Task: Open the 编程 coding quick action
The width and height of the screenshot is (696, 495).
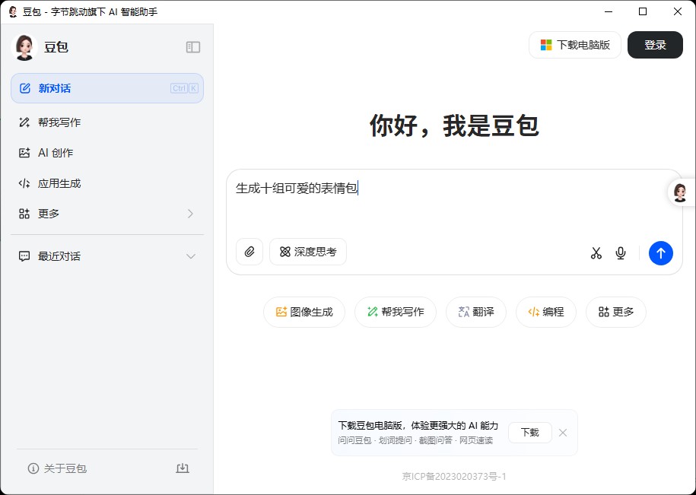Action: coord(545,312)
